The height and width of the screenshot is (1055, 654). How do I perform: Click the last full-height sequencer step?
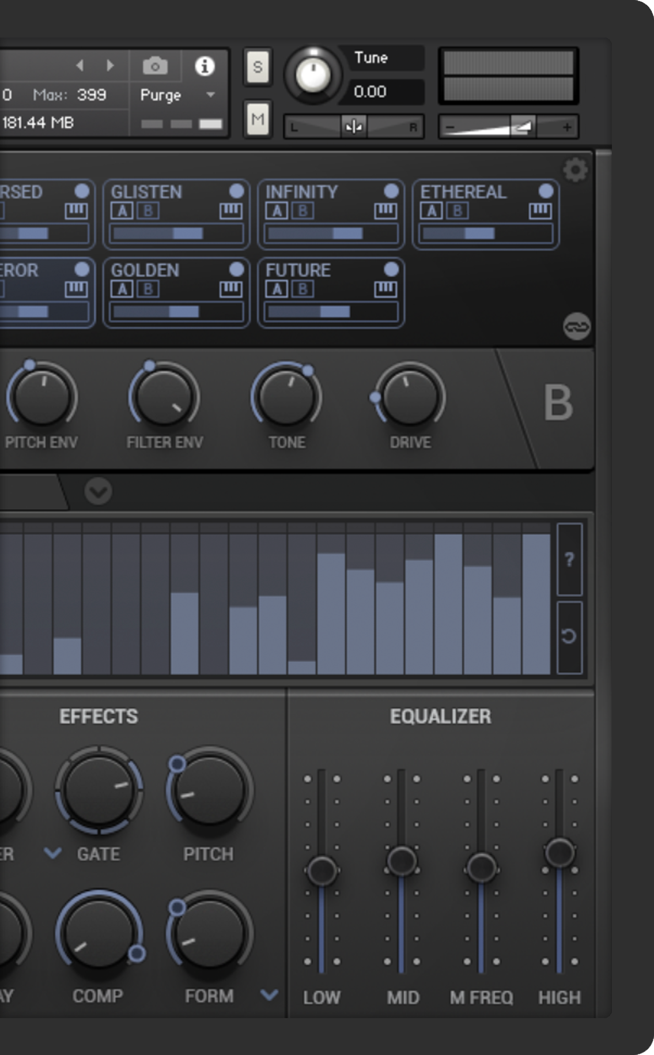(536, 604)
